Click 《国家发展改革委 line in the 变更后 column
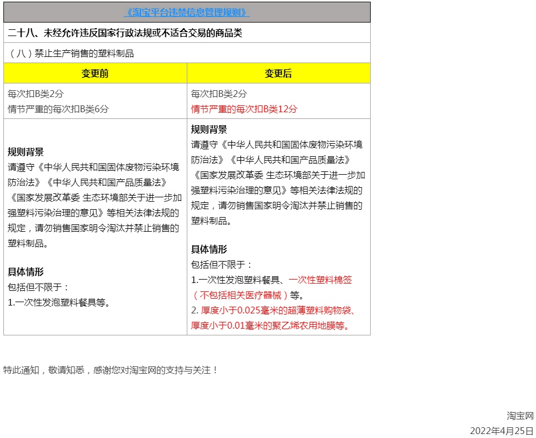The height and width of the screenshot is (438, 536). (278, 175)
